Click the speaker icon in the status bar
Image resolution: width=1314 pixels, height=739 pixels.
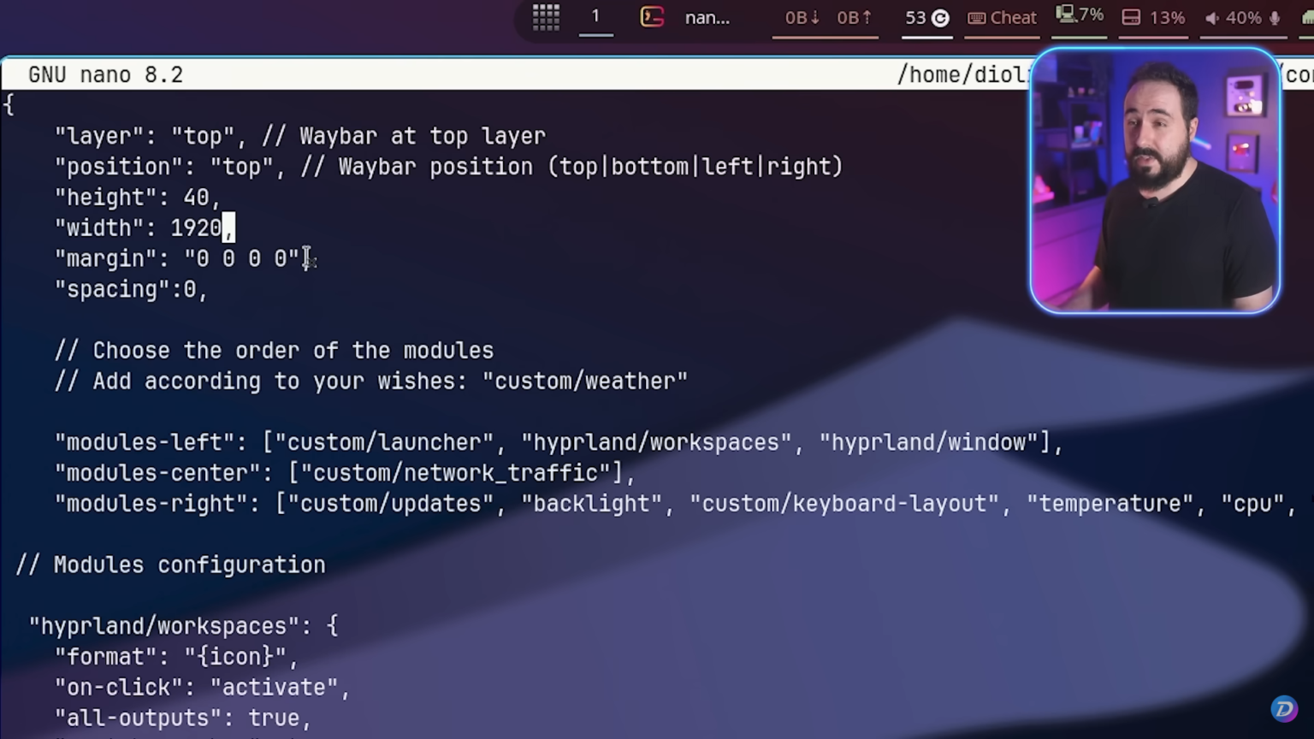(x=1211, y=16)
